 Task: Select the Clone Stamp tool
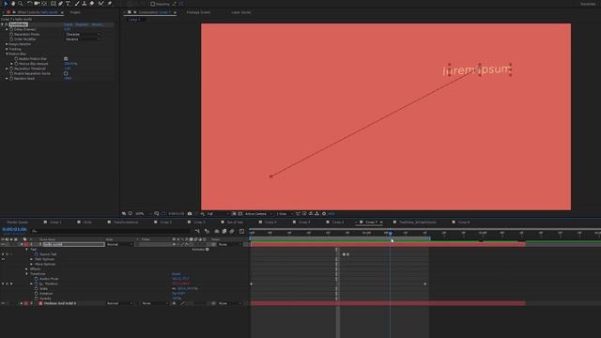coord(85,4)
